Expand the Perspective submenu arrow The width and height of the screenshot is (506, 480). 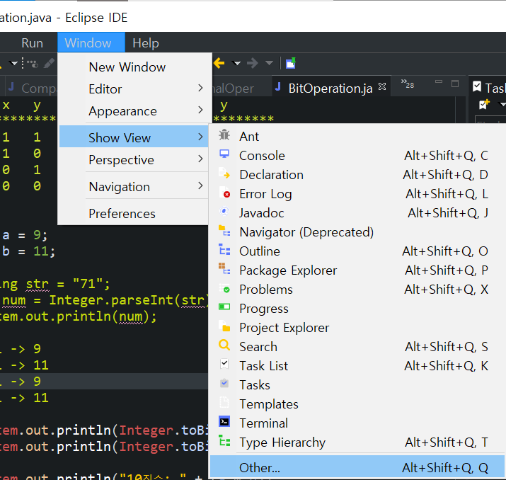pyautogui.click(x=200, y=159)
